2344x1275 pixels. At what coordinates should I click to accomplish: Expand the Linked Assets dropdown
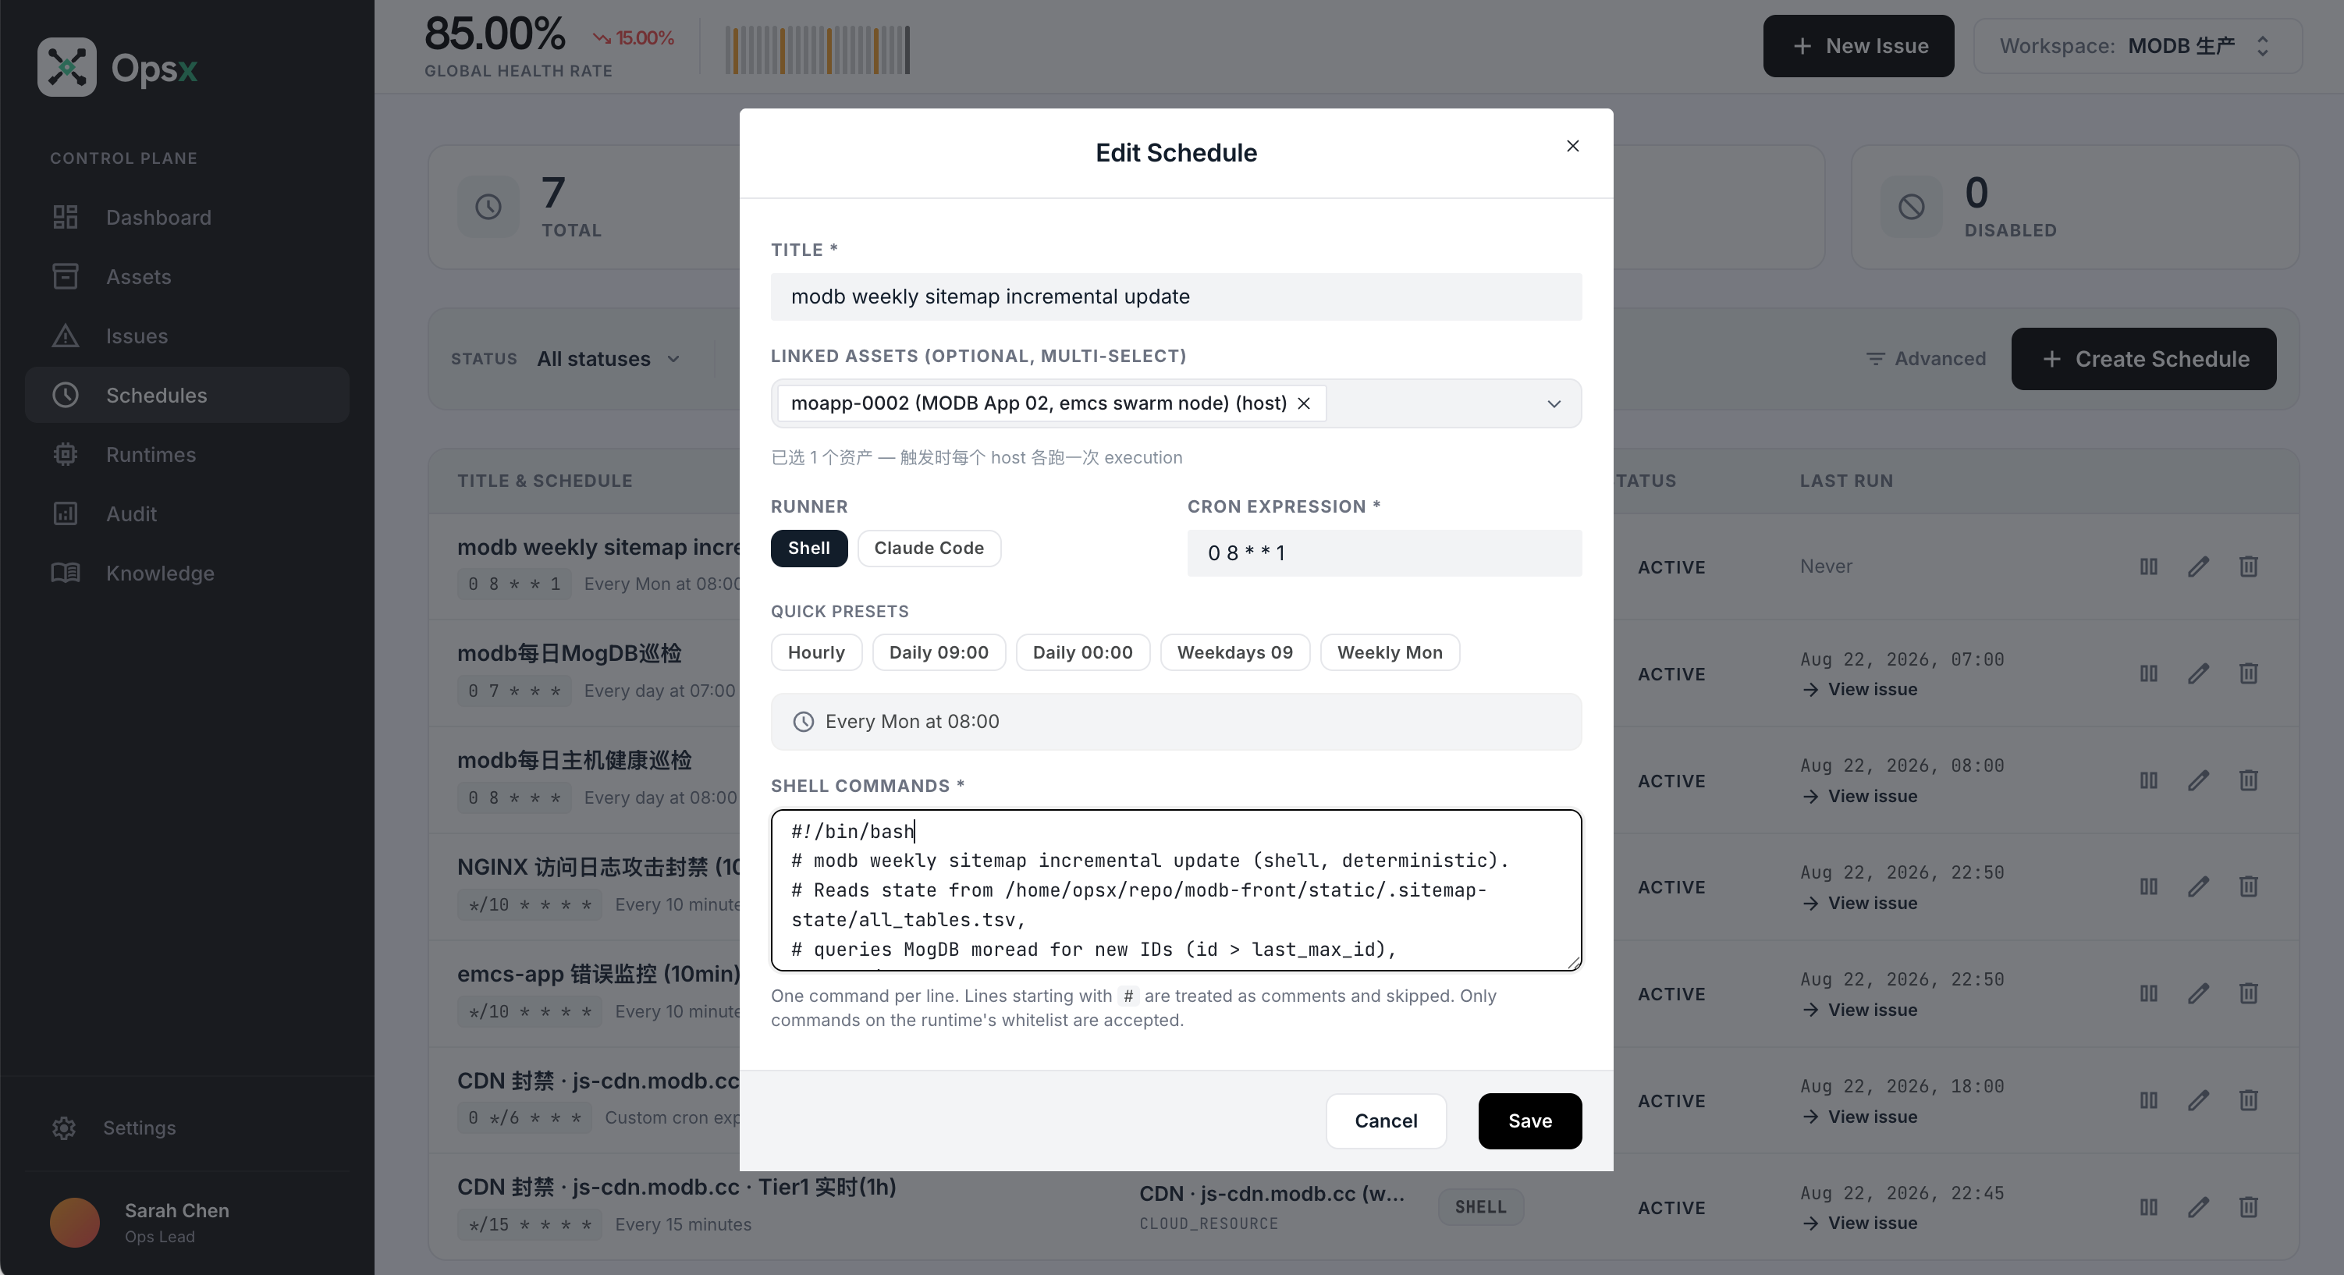click(x=1554, y=404)
